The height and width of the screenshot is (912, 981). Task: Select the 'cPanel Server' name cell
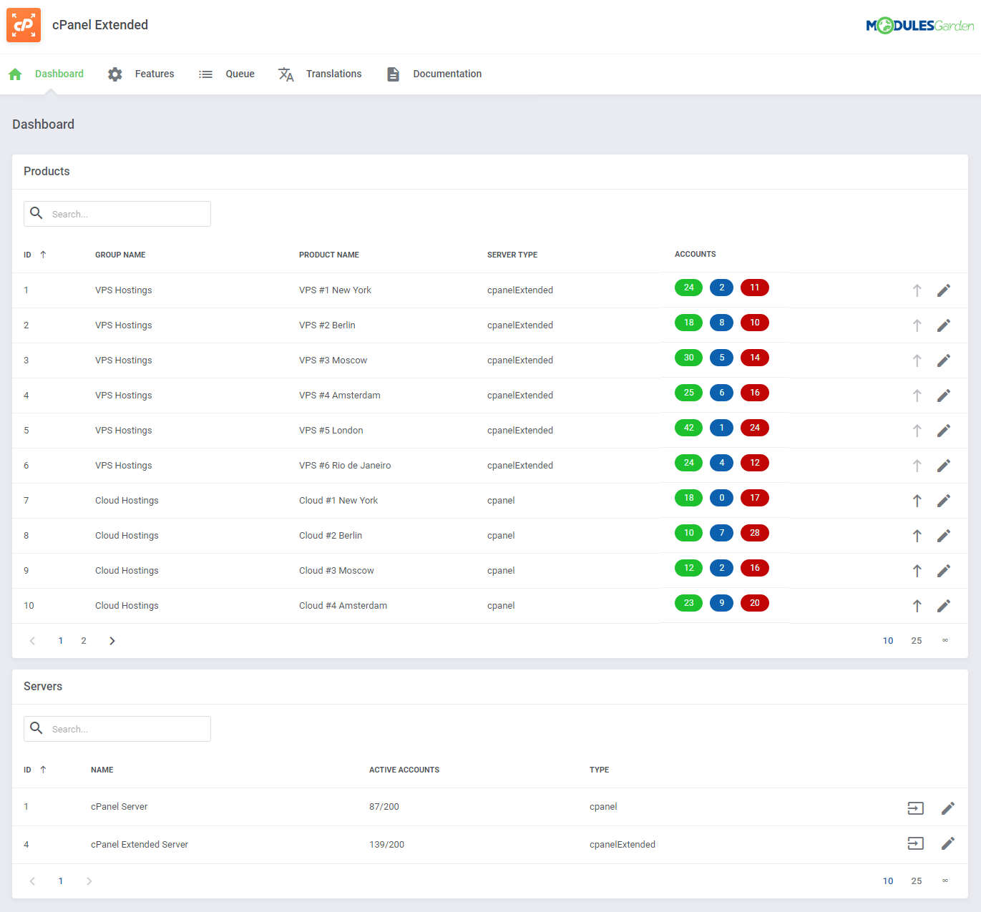pos(119,807)
